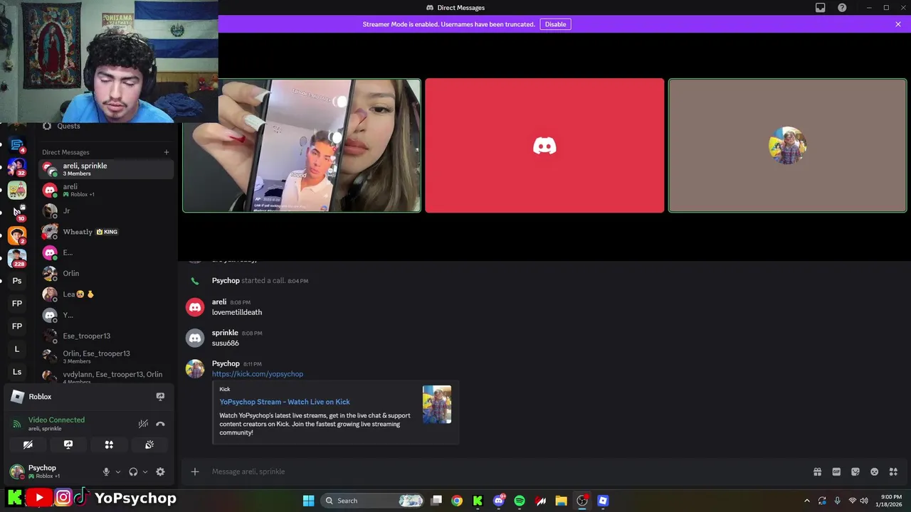Open the Discord help icon
Image resolution: width=911 pixels, height=512 pixels.
point(842,8)
